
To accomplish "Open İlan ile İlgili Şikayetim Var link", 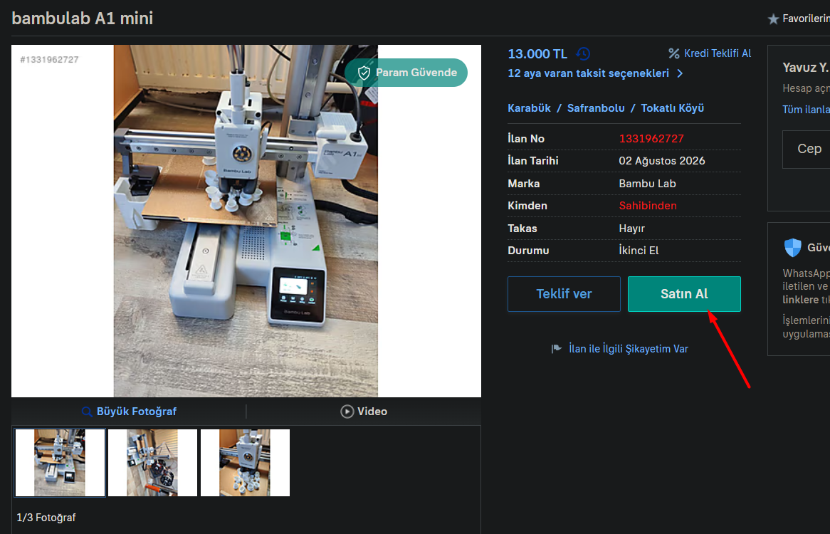I will point(629,349).
